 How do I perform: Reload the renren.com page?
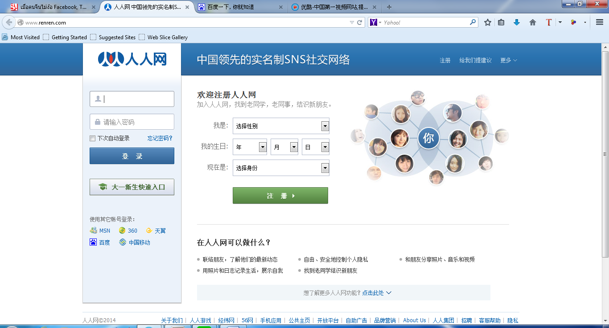[360, 22]
